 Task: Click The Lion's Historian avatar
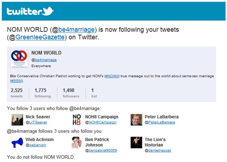coord(136,143)
